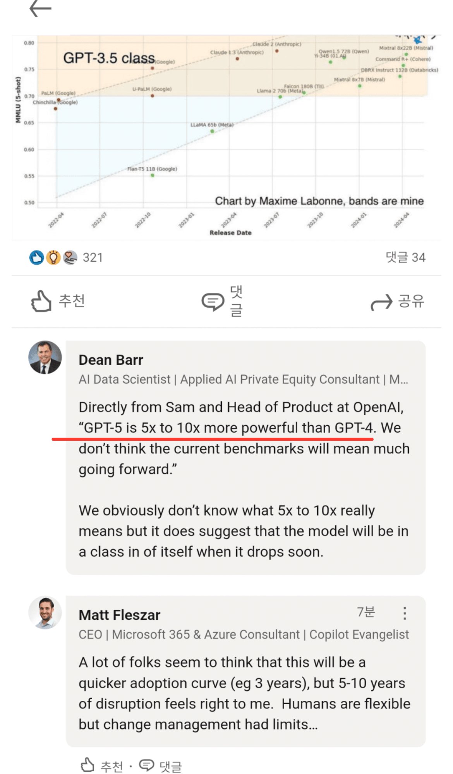Open Dean Barr's name link
The height and width of the screenshot is (774, 453).
coord(111,360)
